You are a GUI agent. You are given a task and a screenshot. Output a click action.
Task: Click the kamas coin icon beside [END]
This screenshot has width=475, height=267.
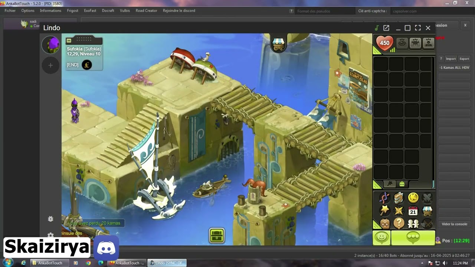click(x=87, y=65)
